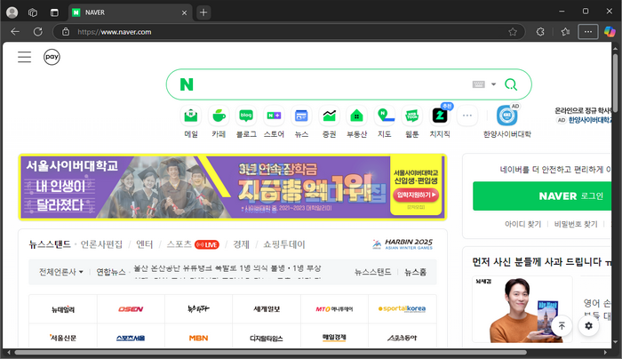Viewport: 622px width, 359px height.
Task: Open the page settings gear button
Action: click(587, 326)
